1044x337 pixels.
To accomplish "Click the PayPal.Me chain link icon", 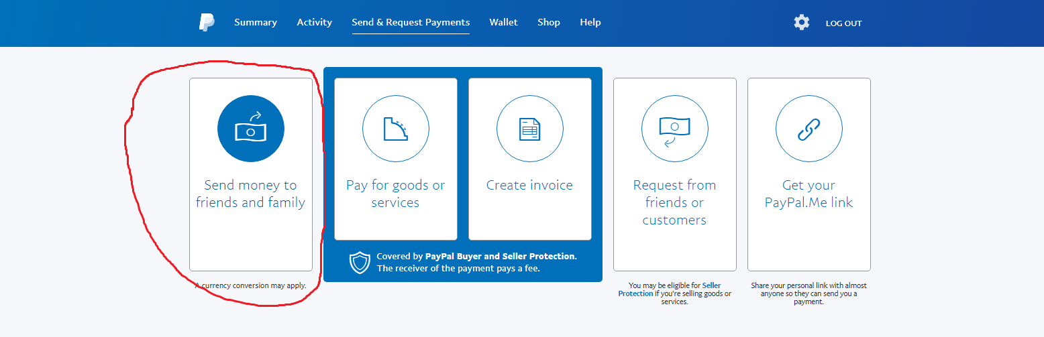I will 809,129.
